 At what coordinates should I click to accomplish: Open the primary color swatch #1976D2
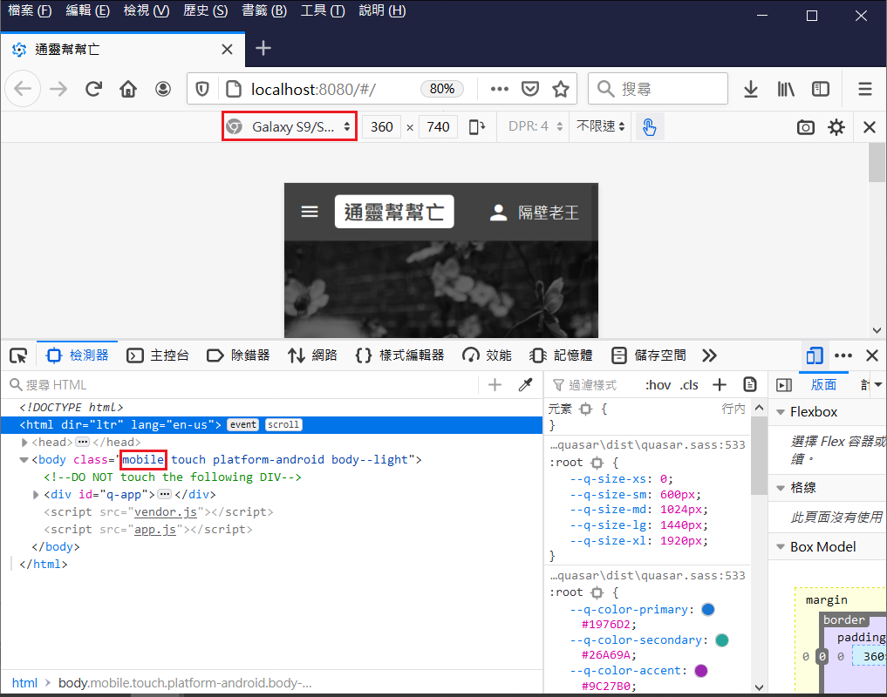tap(707, 609)
